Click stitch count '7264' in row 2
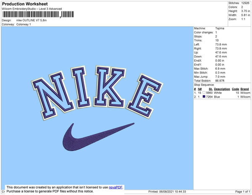252x195 pixels. 209,97
